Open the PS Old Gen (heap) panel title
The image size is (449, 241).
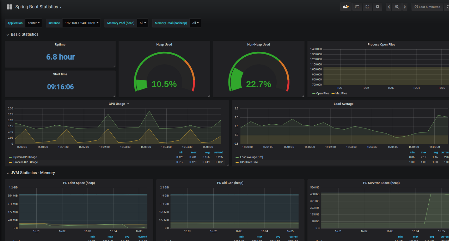[230, 183]
